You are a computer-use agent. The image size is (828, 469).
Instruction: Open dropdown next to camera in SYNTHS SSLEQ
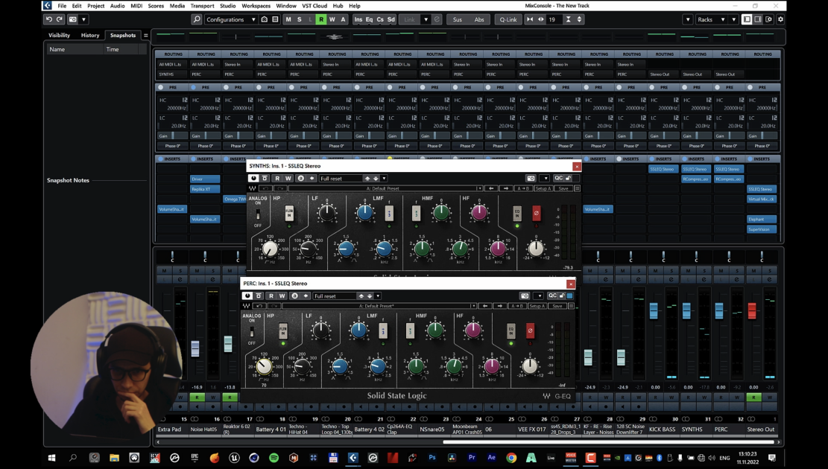(546, 179)
